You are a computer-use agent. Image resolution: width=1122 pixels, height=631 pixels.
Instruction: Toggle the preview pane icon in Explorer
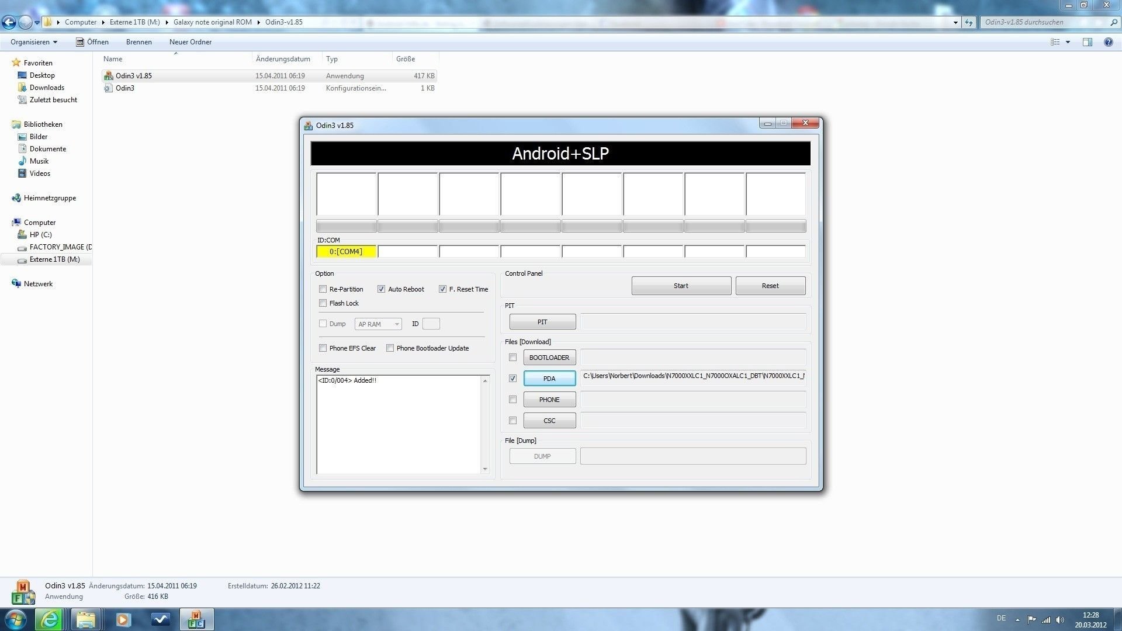(1088, 42)
